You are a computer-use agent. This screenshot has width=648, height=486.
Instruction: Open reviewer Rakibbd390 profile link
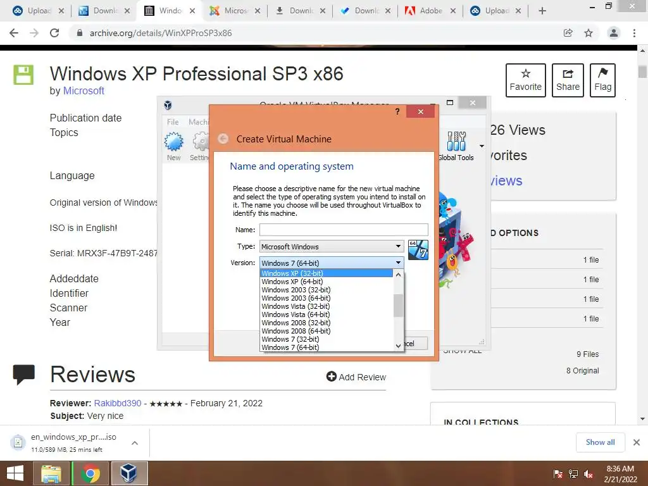coord(118,403)
